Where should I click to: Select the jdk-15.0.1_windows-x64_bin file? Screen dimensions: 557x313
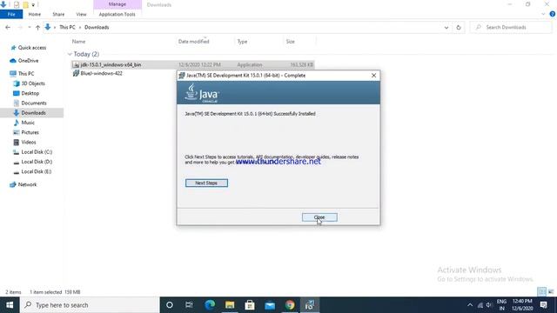(x=193, y=64)
